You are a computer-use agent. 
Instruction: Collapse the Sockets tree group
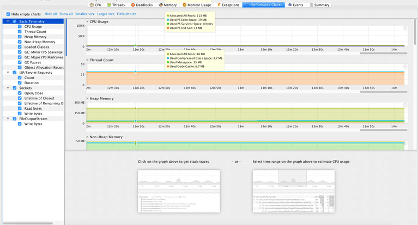(7, 88)
